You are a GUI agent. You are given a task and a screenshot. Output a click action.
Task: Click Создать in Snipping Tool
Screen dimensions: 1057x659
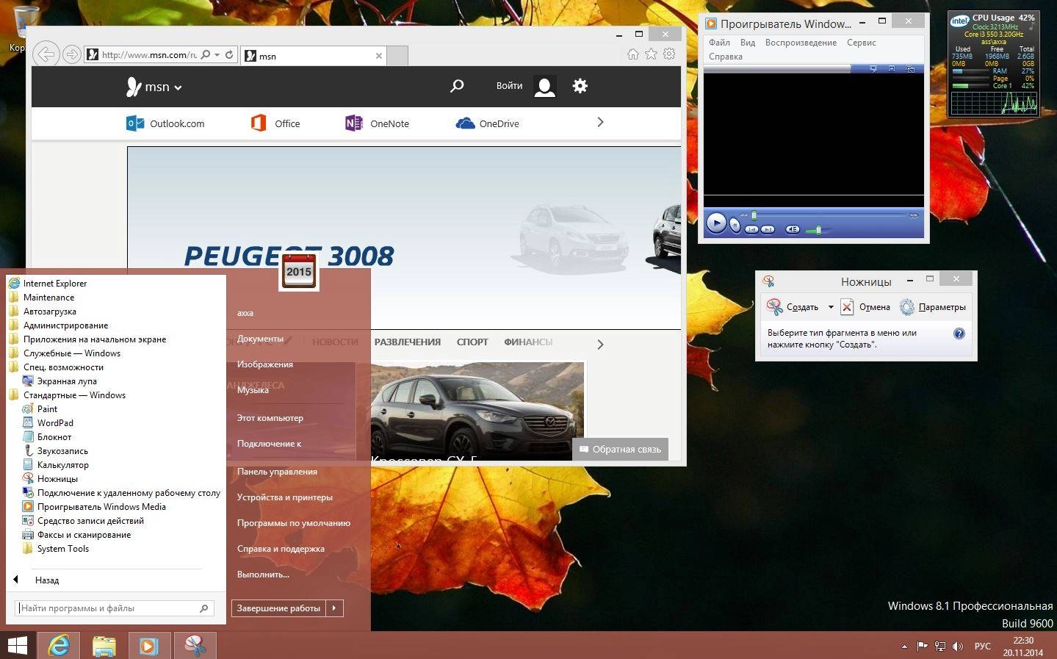click(x=793, y=307)
